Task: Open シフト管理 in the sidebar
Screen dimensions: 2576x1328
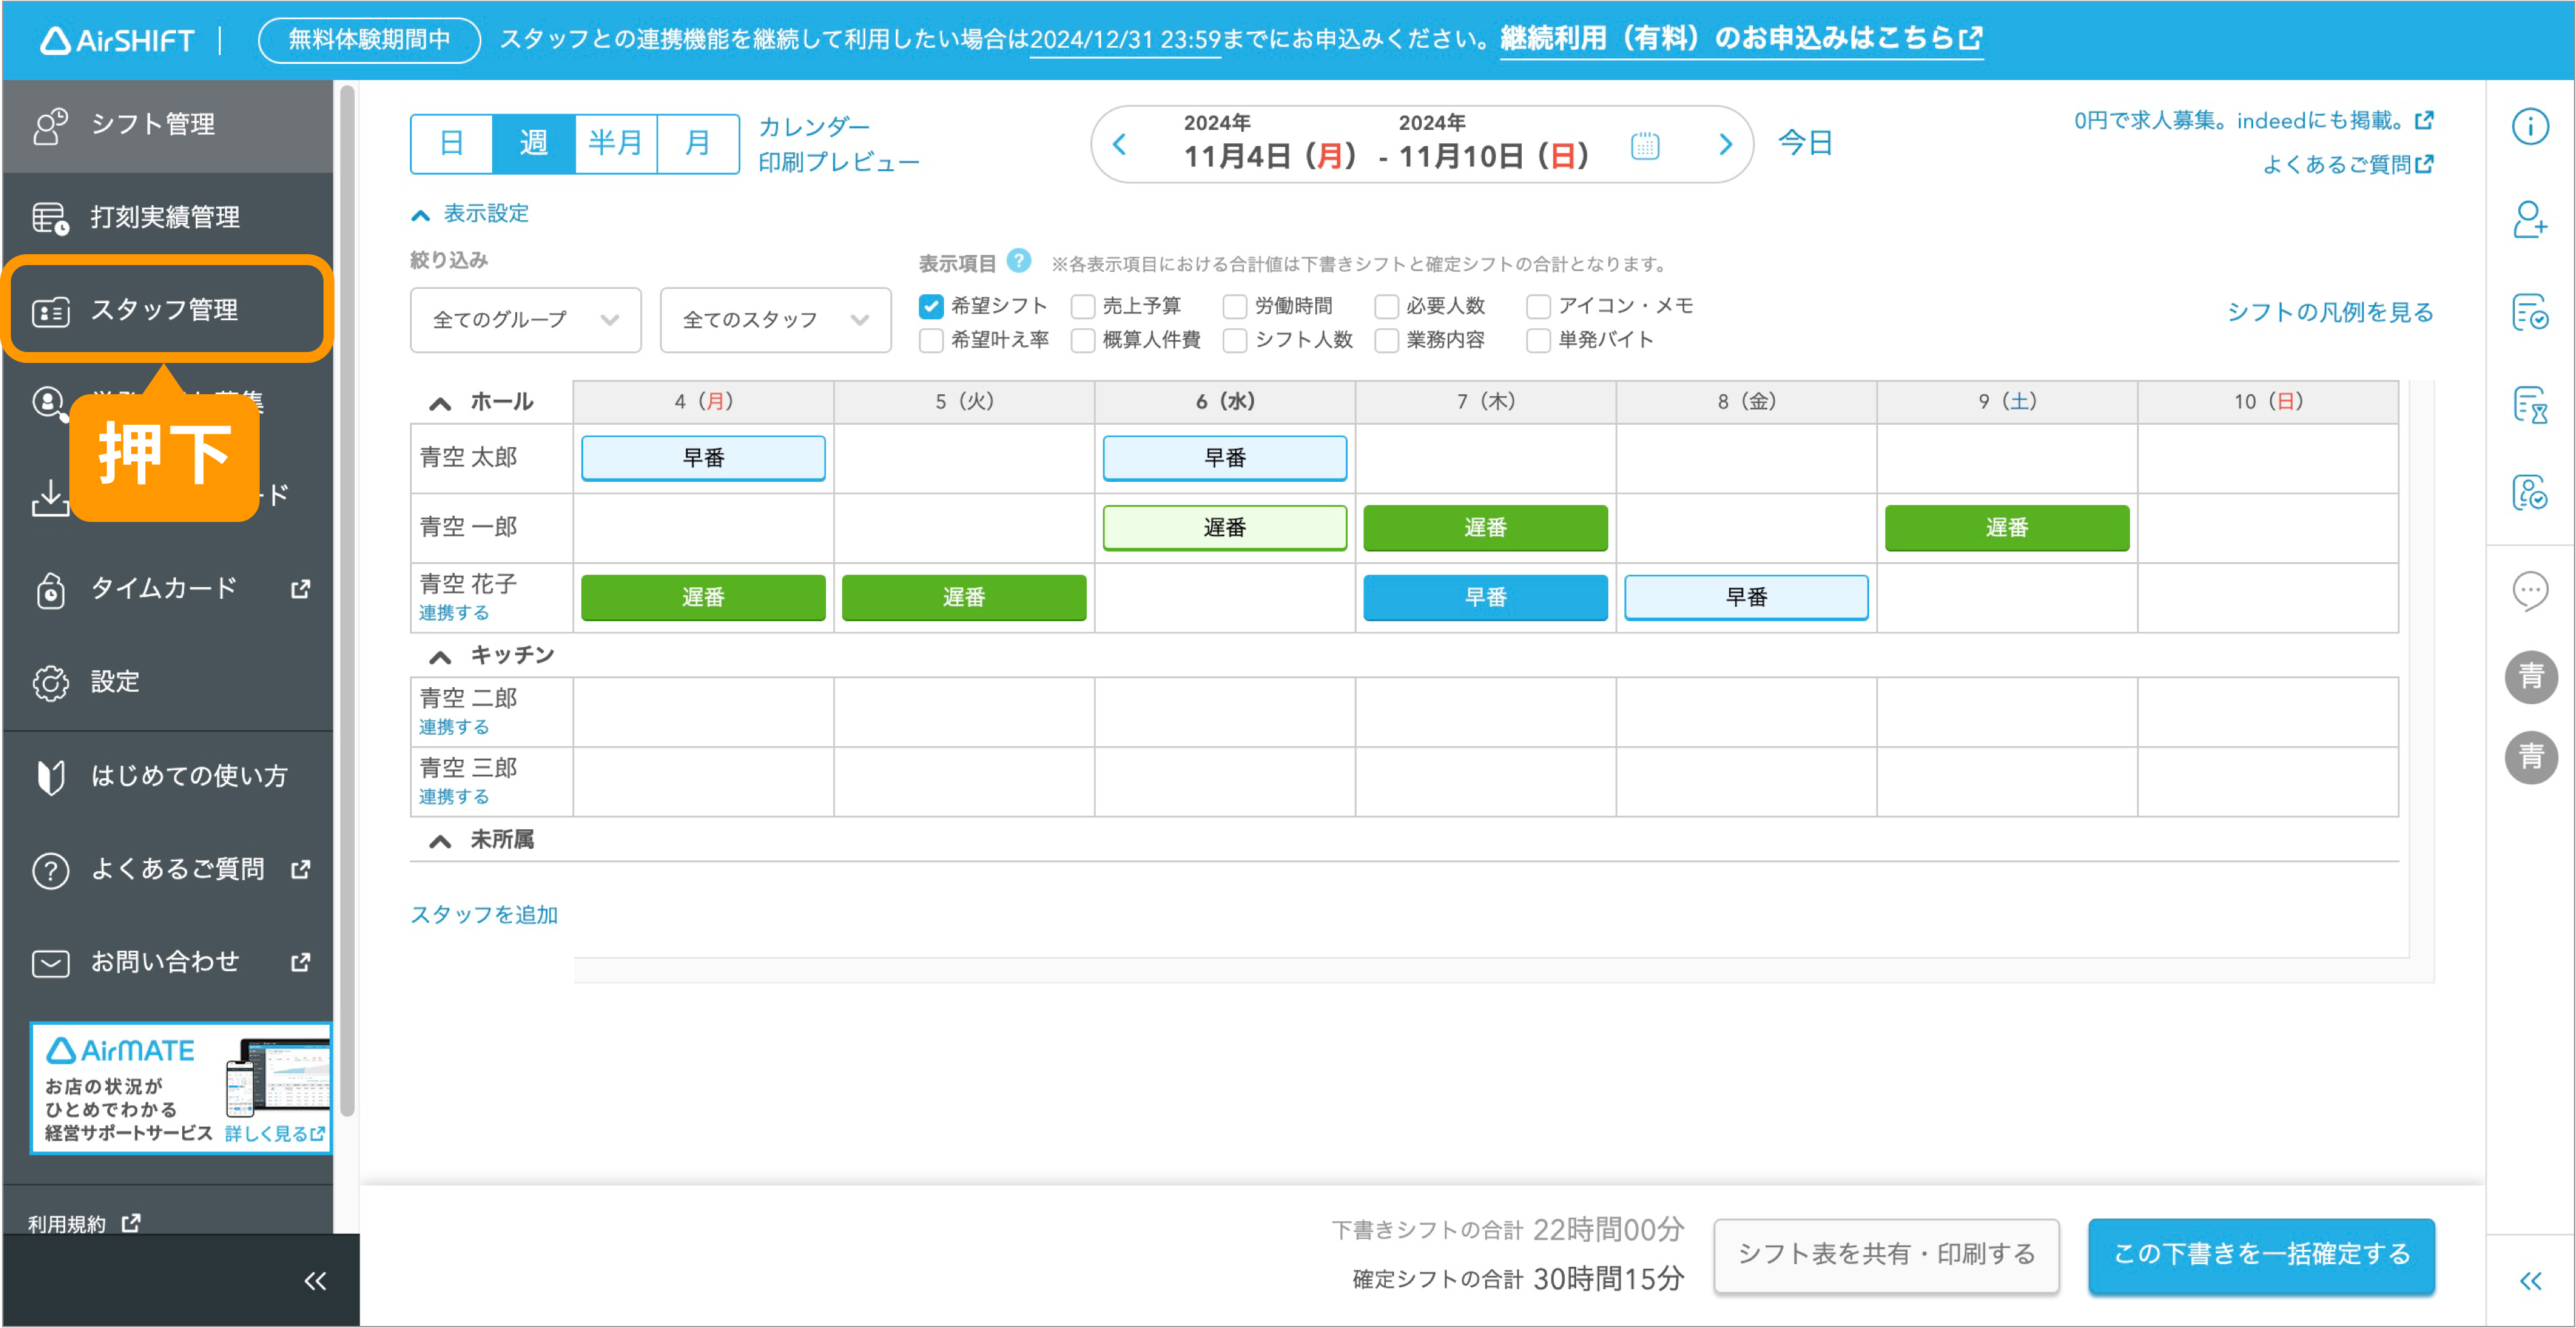Action: (167, 125)
